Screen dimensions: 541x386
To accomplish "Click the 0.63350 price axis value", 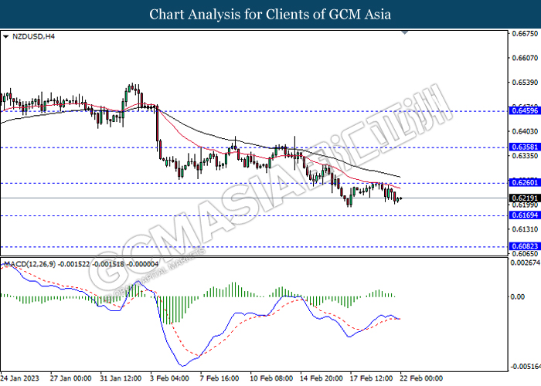I will pos(525,156).
